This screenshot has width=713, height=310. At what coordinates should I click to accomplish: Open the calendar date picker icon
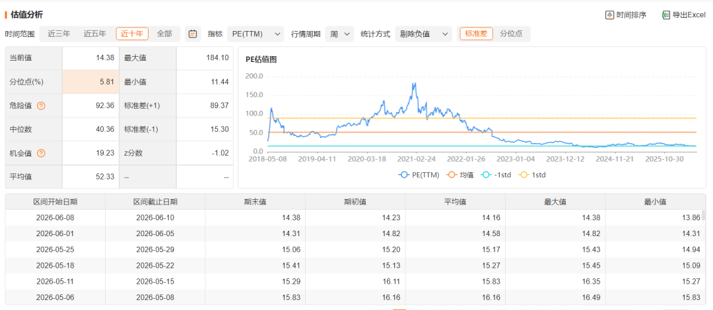tap(193, 34)
